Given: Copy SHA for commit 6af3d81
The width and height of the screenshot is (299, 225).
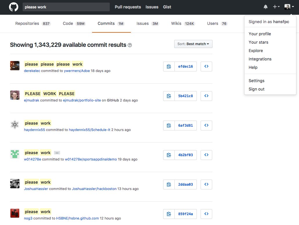Looking at the screenshot, I should click(169, 126).
